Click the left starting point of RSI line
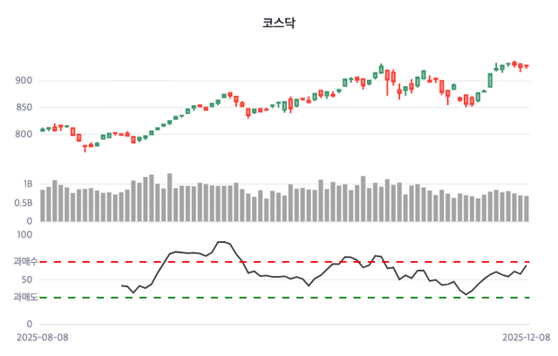This screenshot has width=558, height=356. point(121,285)
